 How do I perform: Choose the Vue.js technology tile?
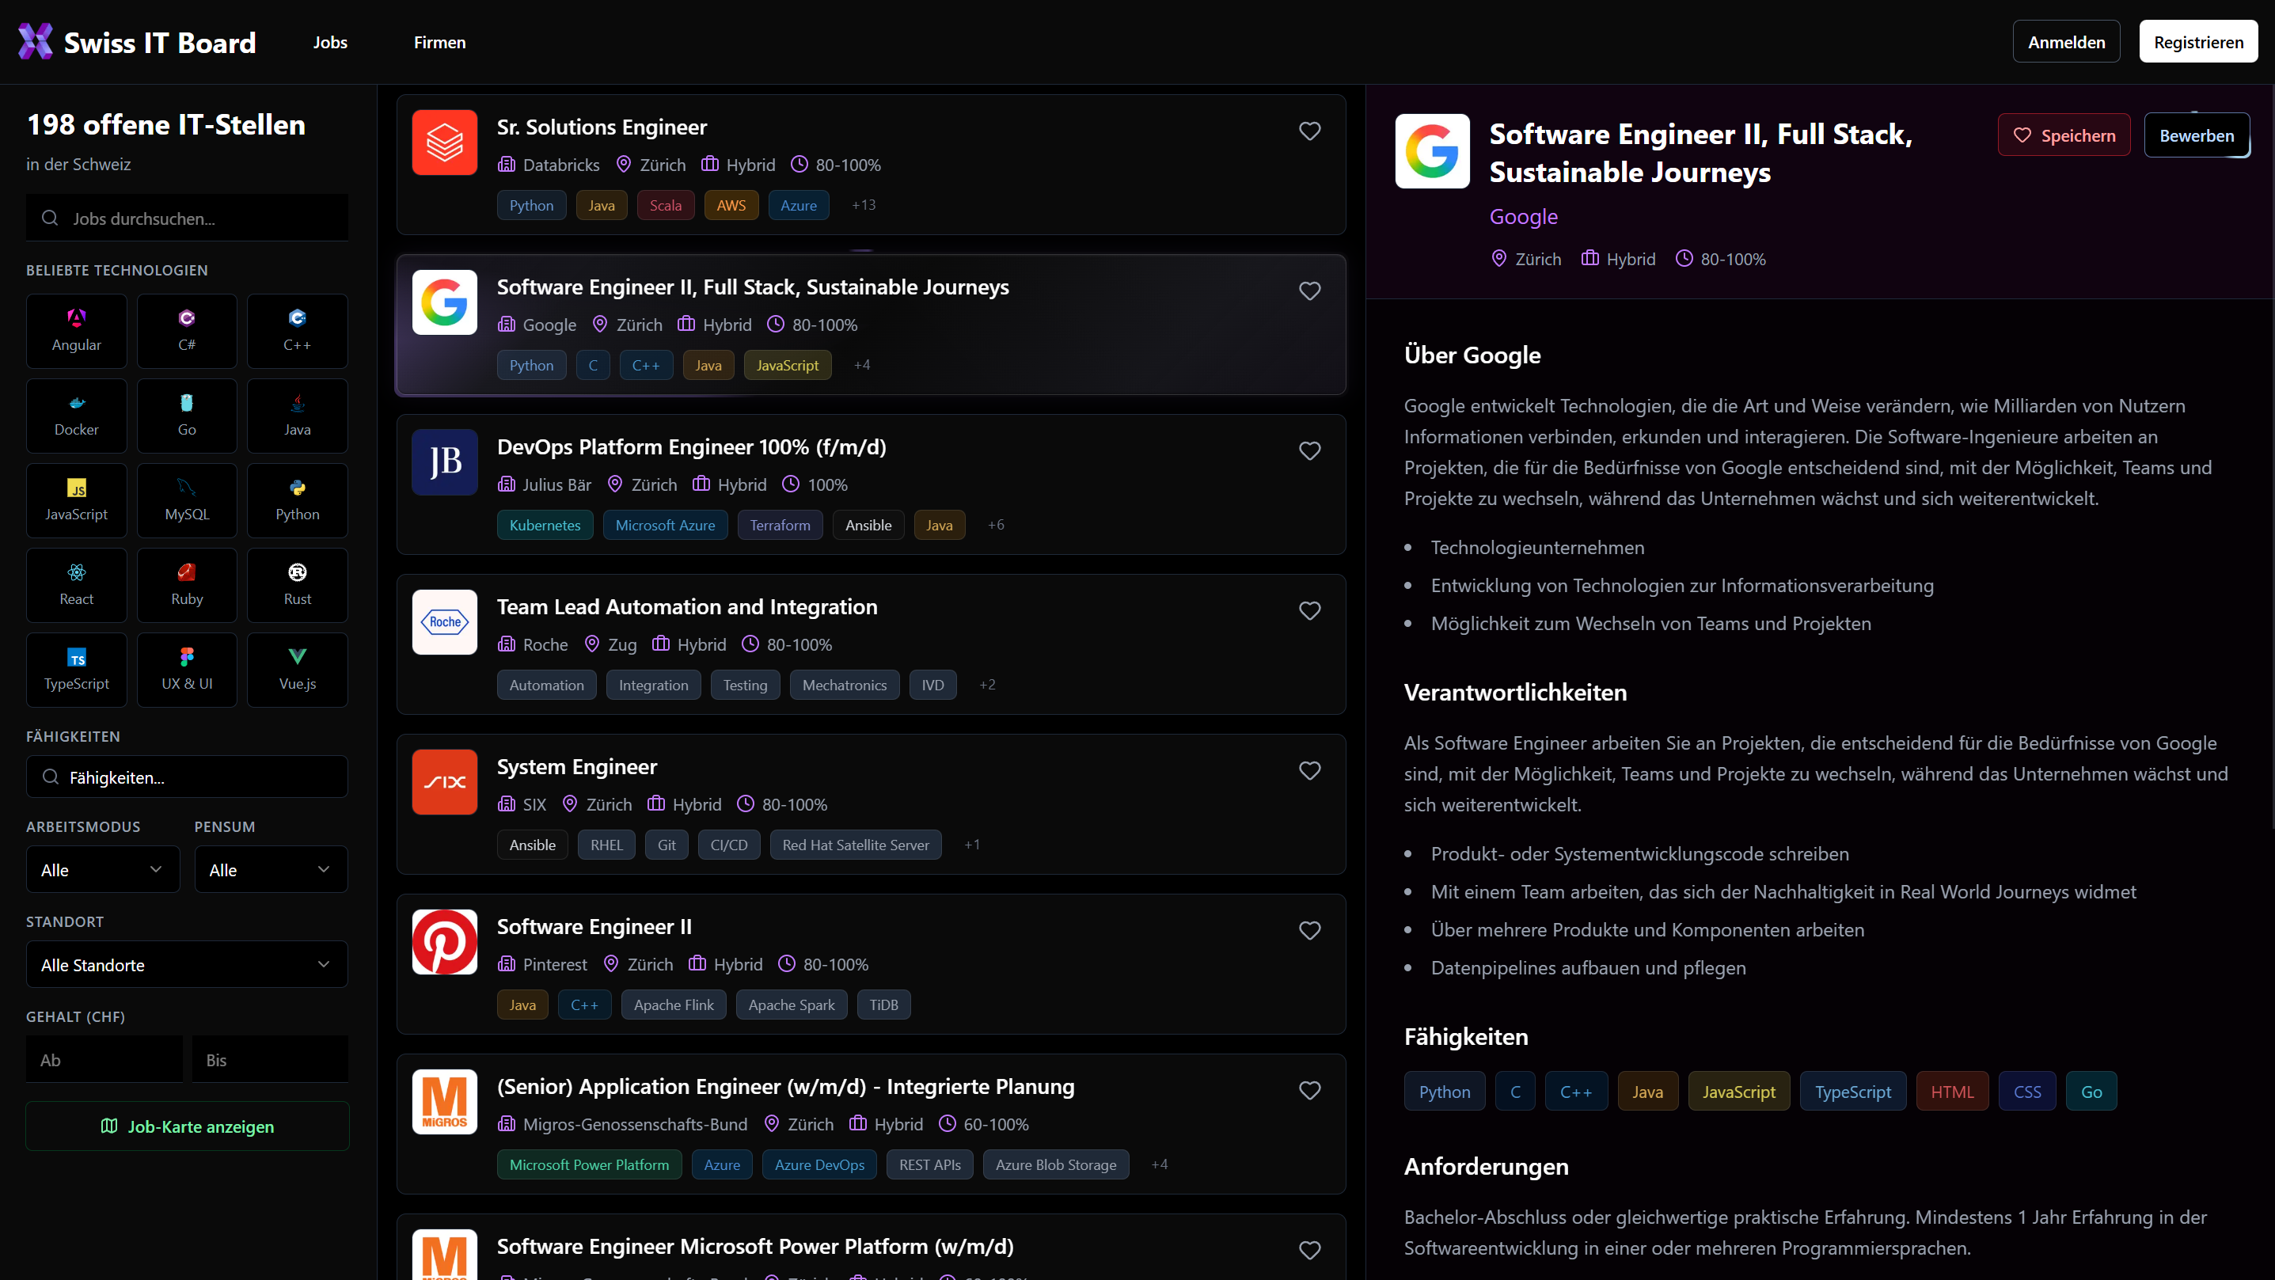[298, 670]
